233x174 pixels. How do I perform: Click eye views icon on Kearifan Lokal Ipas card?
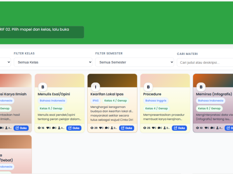click(92, 128)
